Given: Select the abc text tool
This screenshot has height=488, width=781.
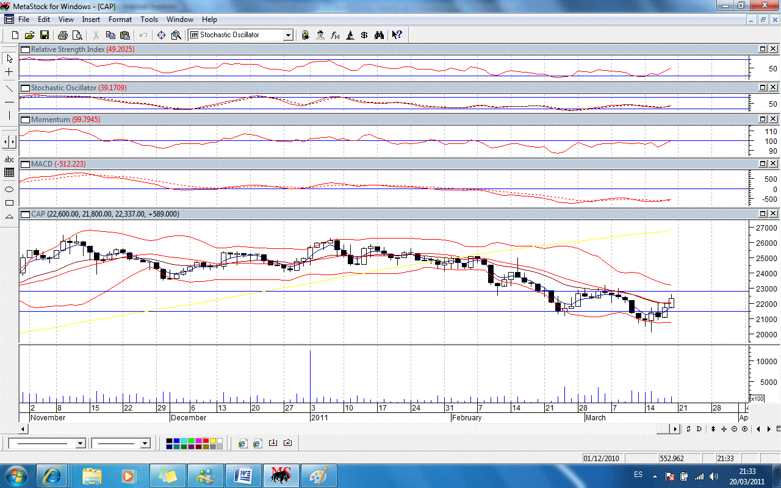Looking at the screenshot, I should [x=9, y=159].
